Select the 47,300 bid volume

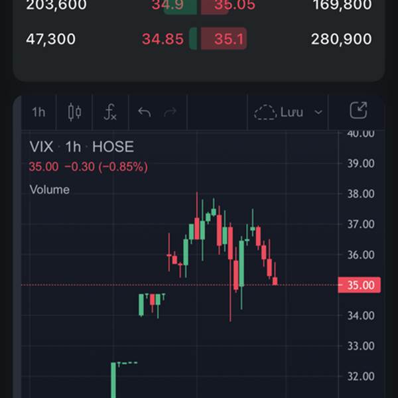coord(51,39)
